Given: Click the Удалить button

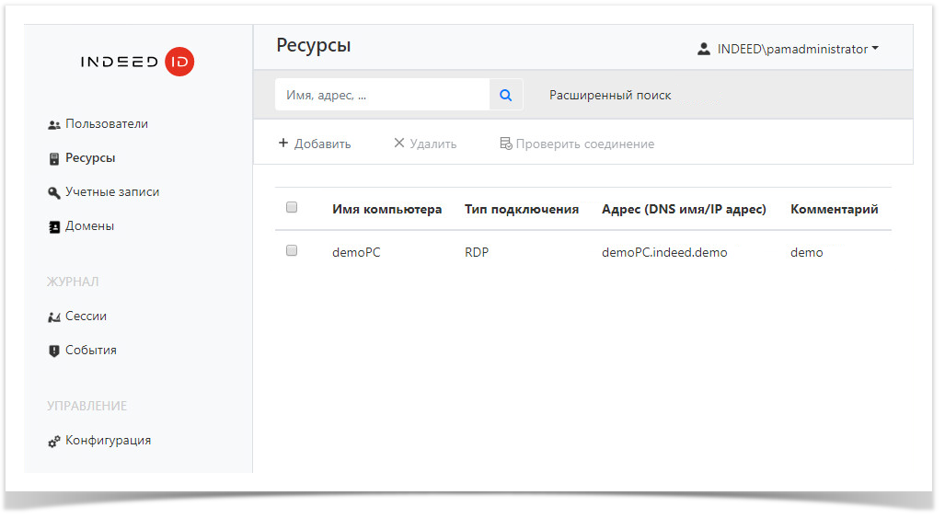Looking at the screenshot, I should click(425, 144).
